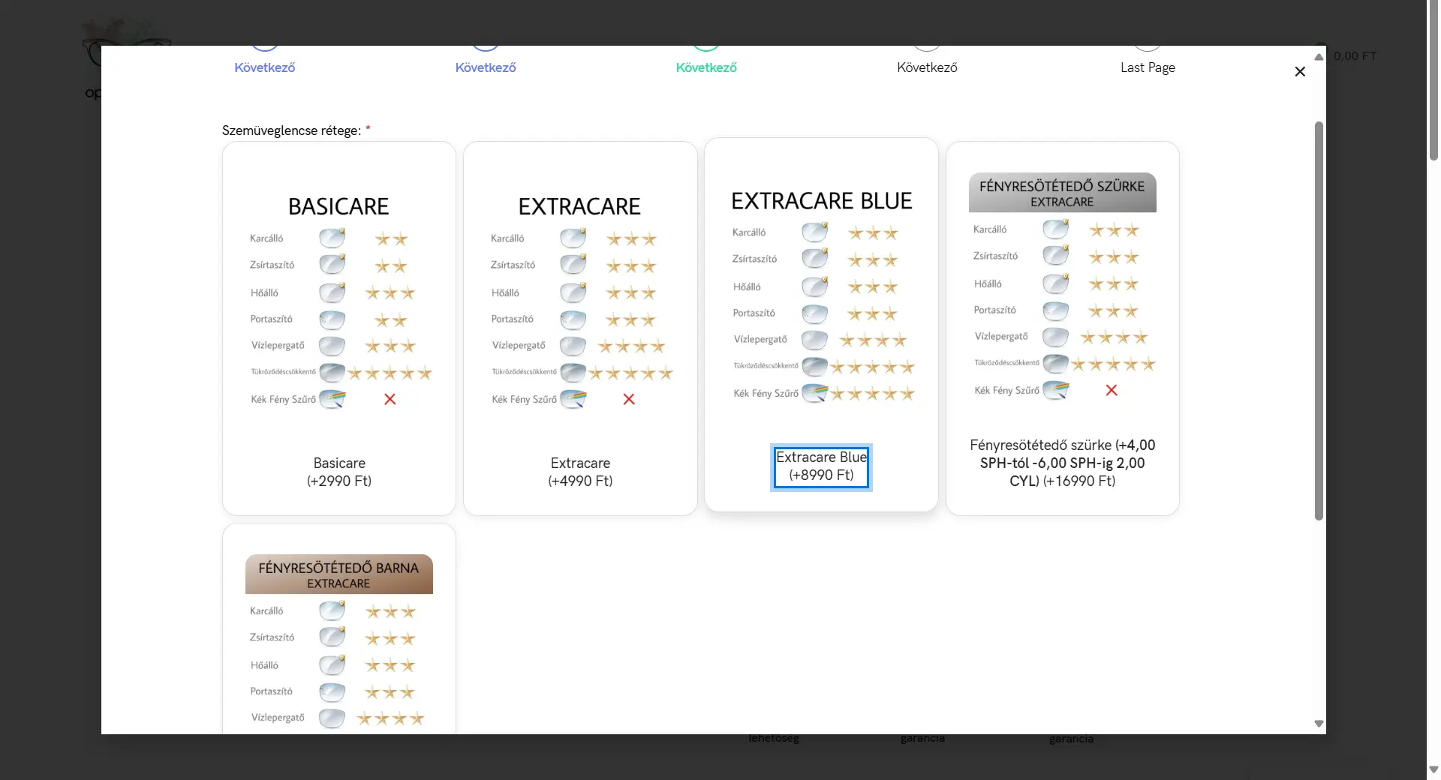
Task: Close the lens options modal dialog
Action: tap(1300, 71)
